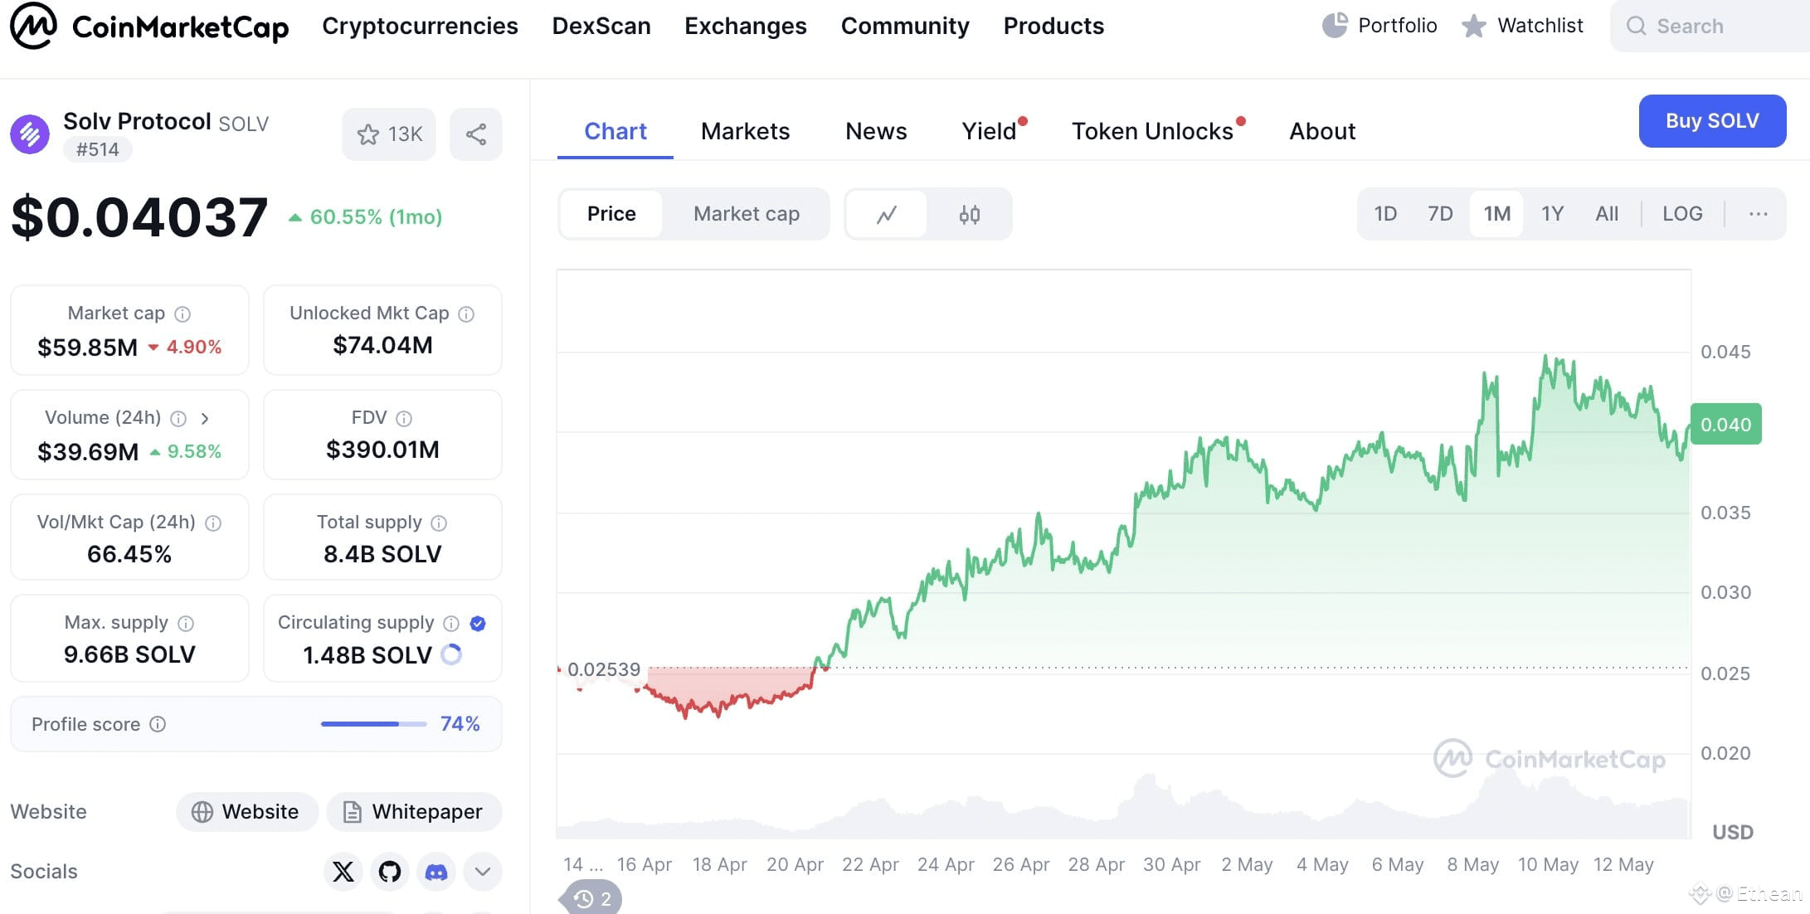
Task: Open the Discord social icon
Action: 436,872
